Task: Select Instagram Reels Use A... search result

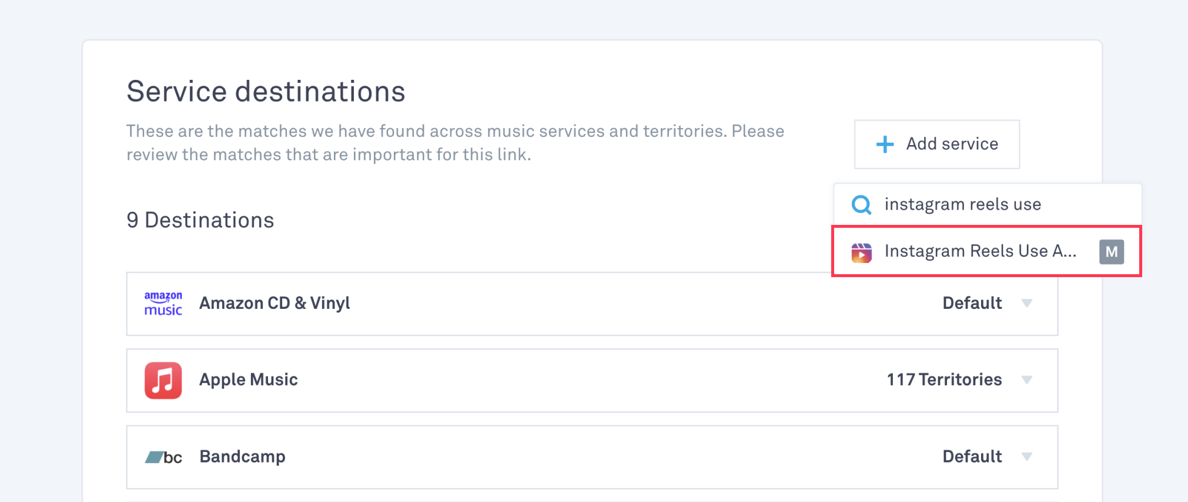Action: [x=980, y=251]
